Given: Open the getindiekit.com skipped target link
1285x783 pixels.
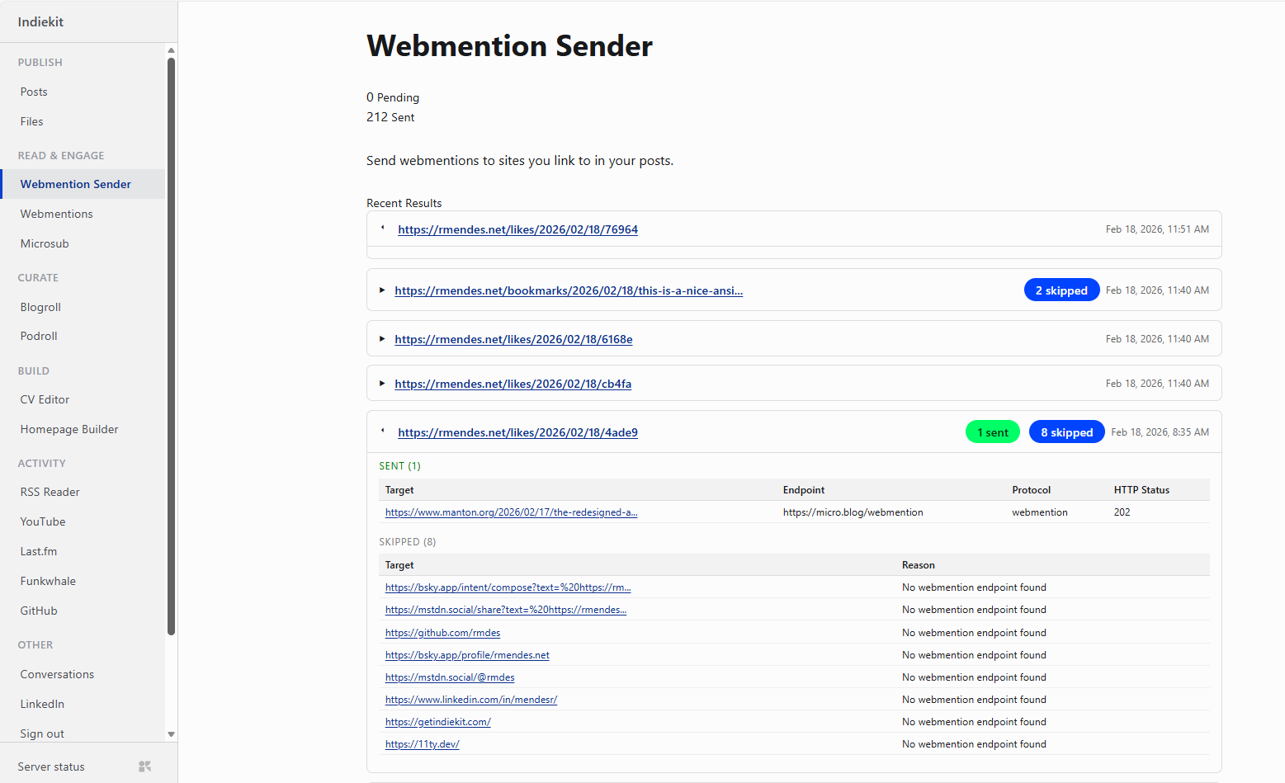Looking at the screenshot, I should (437, 722).
